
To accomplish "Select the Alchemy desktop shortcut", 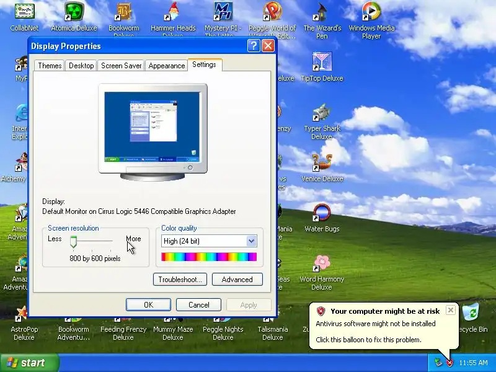I will pos(16,167).
